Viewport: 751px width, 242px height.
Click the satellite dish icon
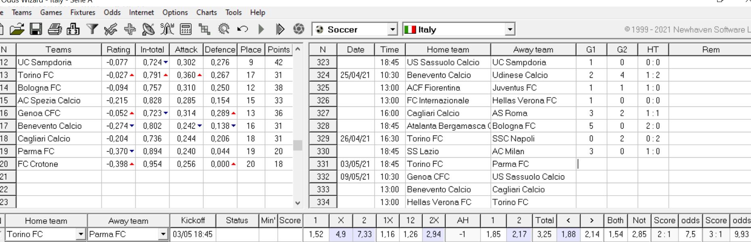[x=149, y=29]
